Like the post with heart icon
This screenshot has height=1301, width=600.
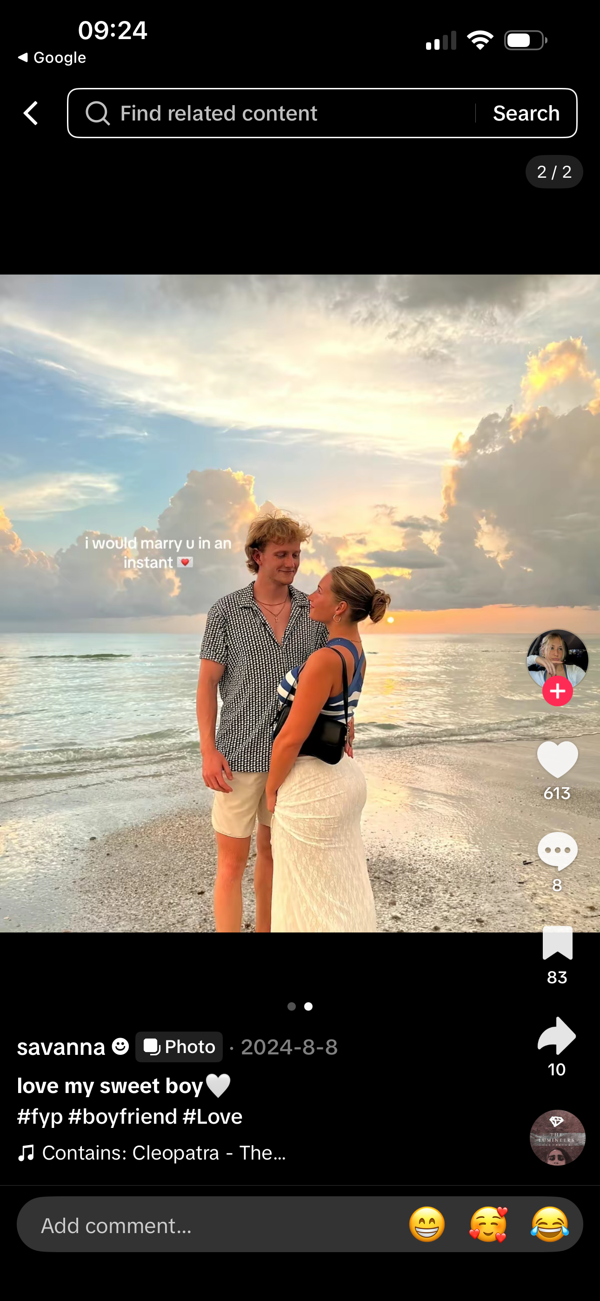click(557, 759)
